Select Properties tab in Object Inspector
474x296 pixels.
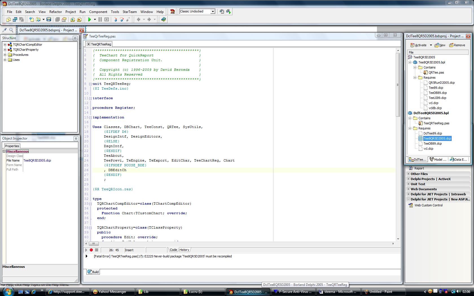click(12, 146)
